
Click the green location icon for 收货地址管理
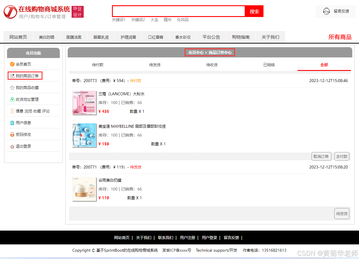(x=12, y=99)
